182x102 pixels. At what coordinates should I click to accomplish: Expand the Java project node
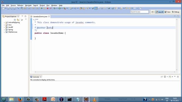(5, 25)
